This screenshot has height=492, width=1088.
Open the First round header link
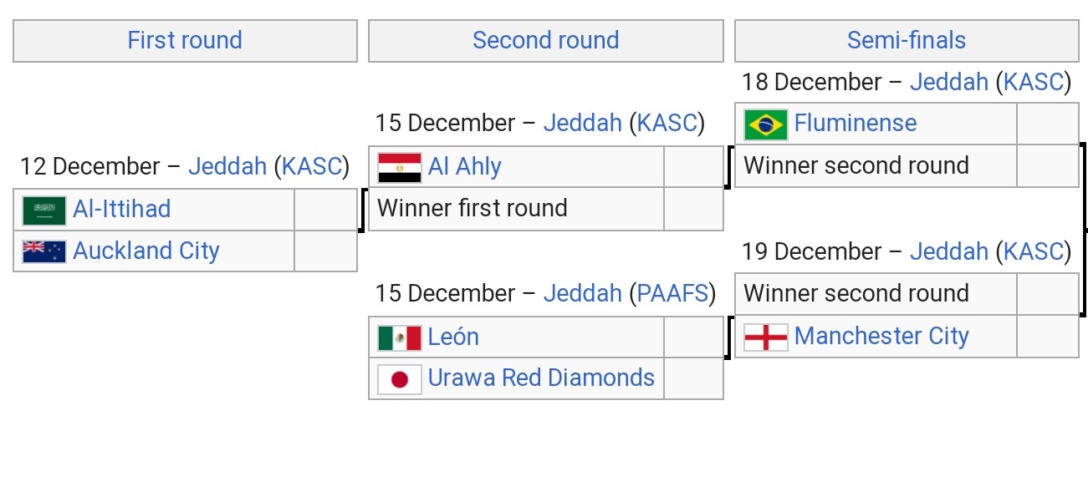click(185, 40)
